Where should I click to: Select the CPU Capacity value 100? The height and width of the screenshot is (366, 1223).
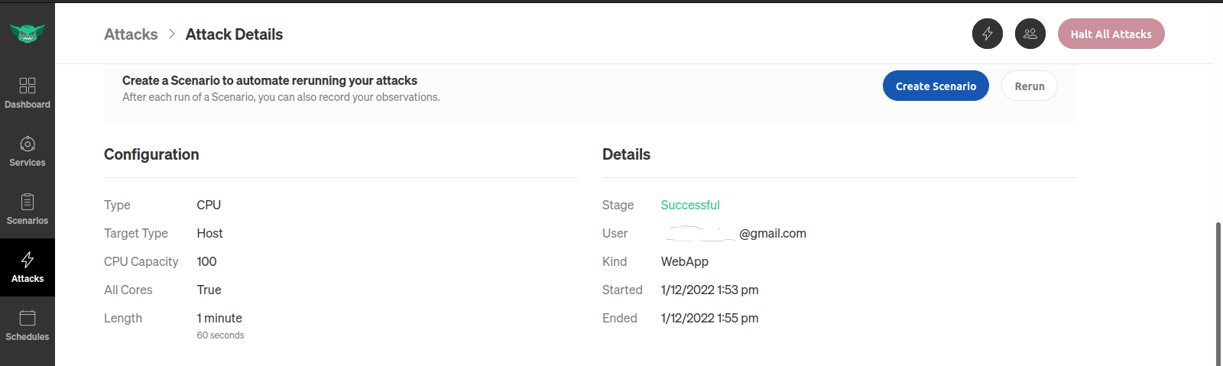coord(206,261)
